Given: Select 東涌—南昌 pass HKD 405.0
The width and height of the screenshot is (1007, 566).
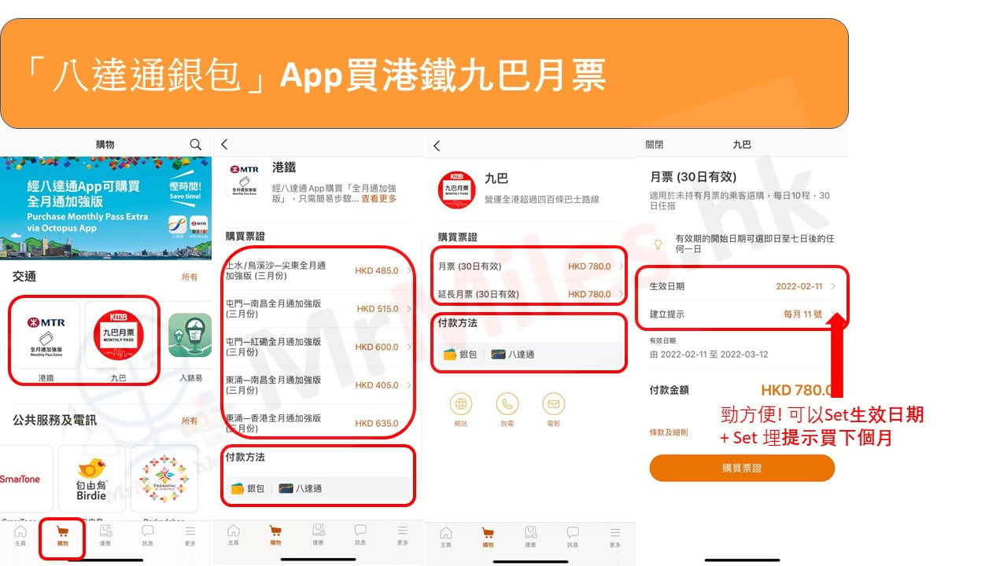Looking at the screenshot, I should [x=319, y=385].
